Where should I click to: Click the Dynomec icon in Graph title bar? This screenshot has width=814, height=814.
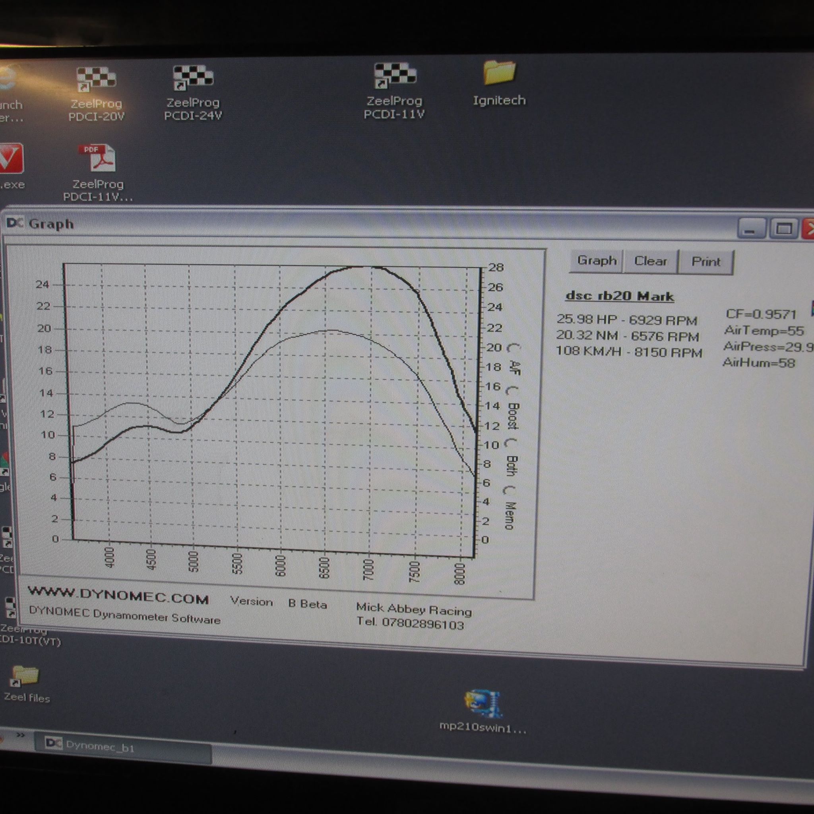pos(15,223)
